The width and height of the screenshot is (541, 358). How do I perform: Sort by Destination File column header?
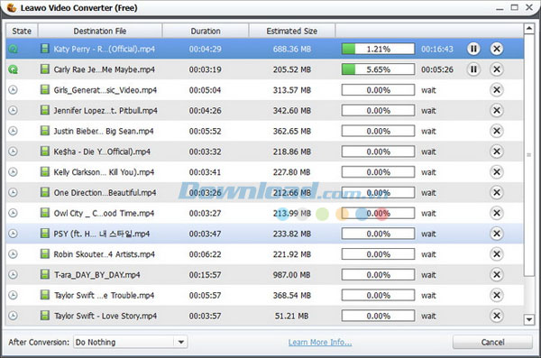point(100,31)
